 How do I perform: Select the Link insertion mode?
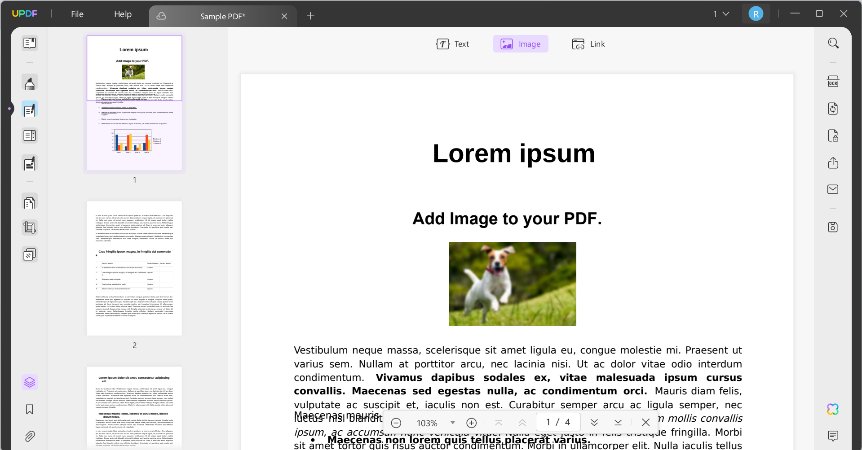[x=588, y=44]
